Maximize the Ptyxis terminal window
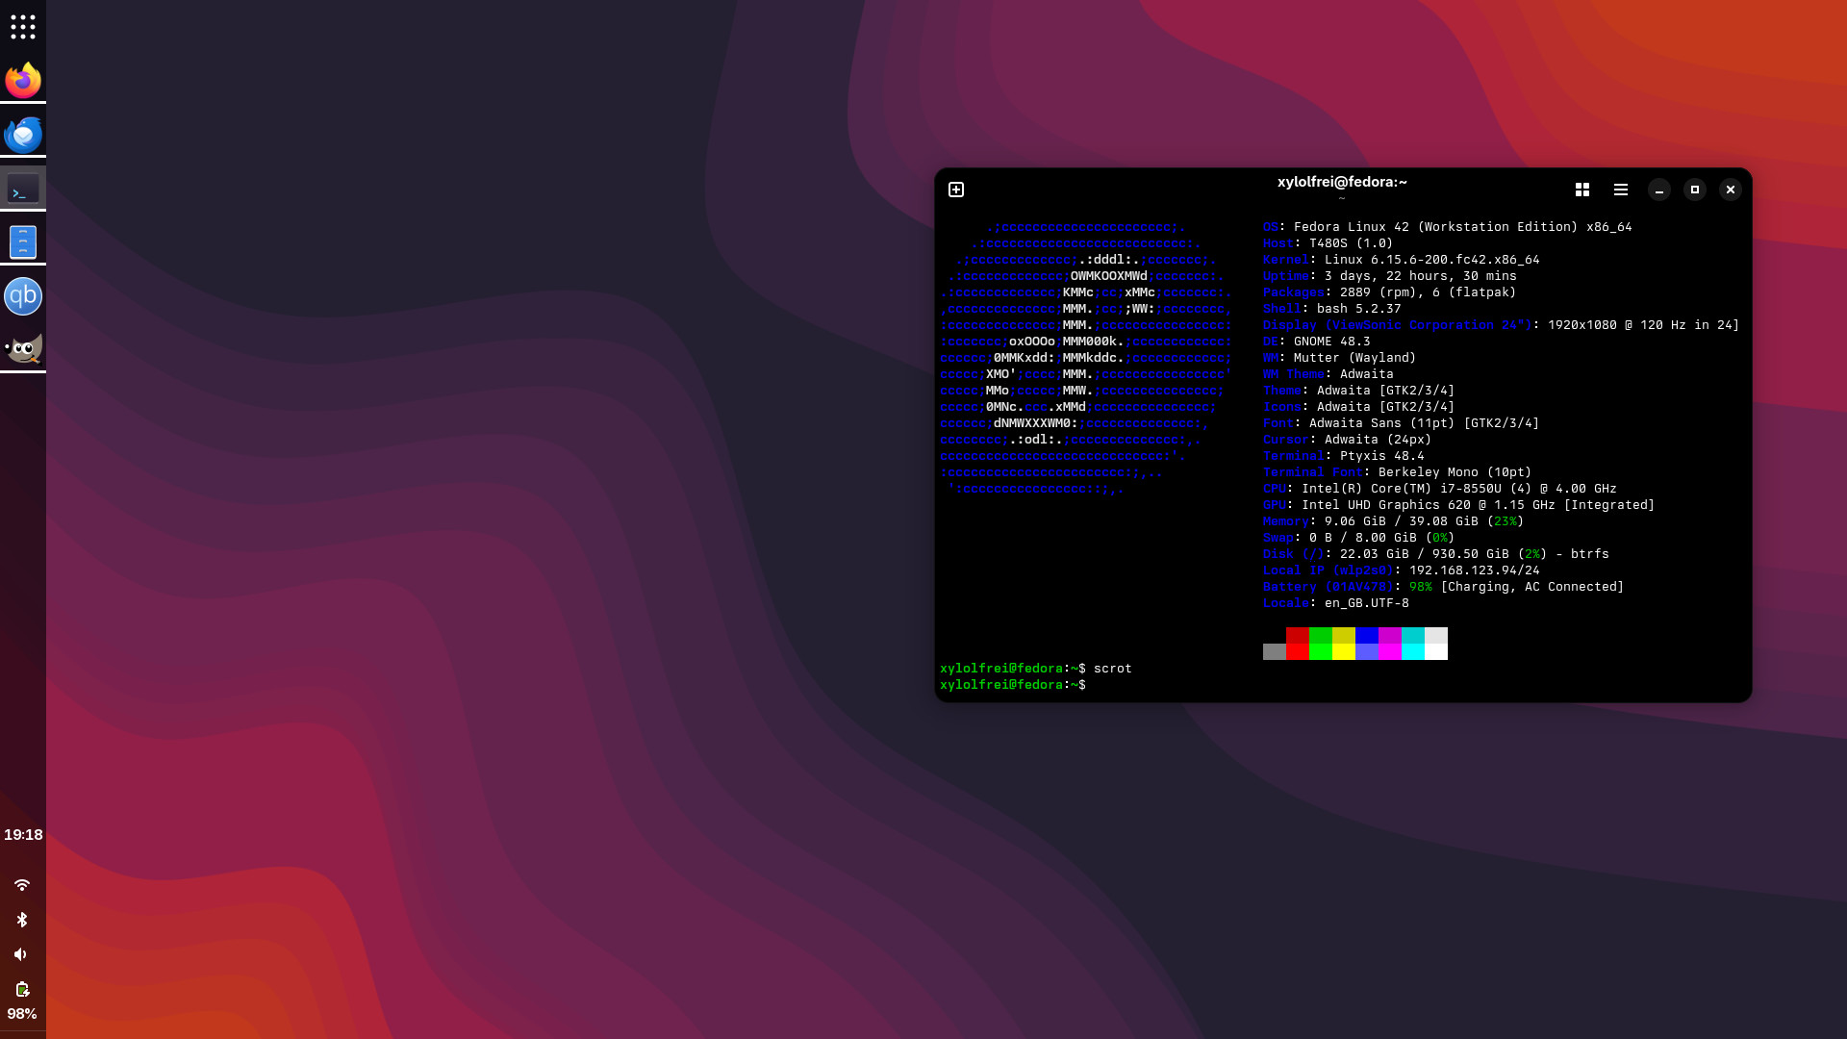This screenshot has width=1847, height=1039. (1695, 190)
